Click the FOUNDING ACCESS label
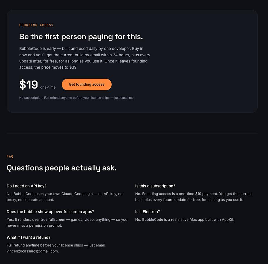268x264 pixels. pos(36,25)
